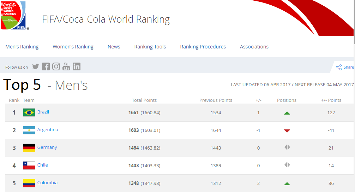
Task: Click the Argentina flag icon
Action: [29, 130]
